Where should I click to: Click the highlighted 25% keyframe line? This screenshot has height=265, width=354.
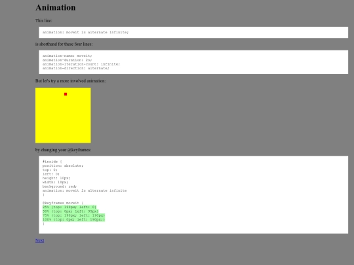coord(69,207)
